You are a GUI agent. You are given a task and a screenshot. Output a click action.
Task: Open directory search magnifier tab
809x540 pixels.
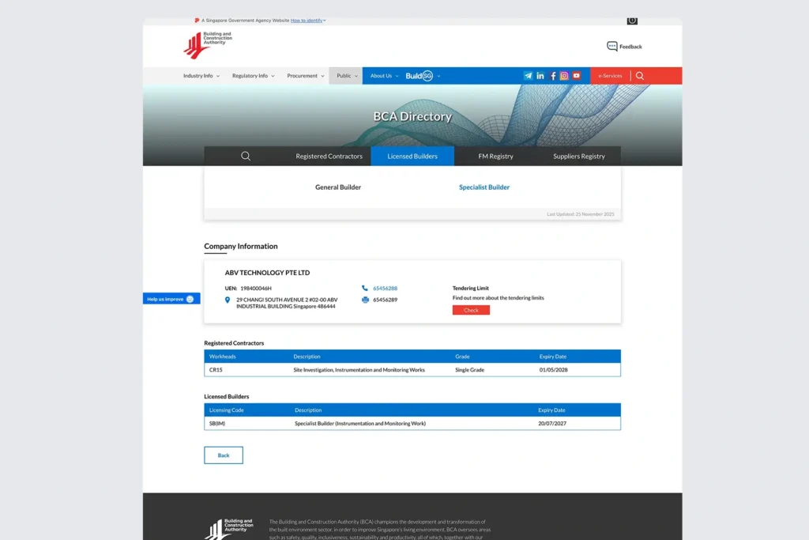click(x=246, y=157)
